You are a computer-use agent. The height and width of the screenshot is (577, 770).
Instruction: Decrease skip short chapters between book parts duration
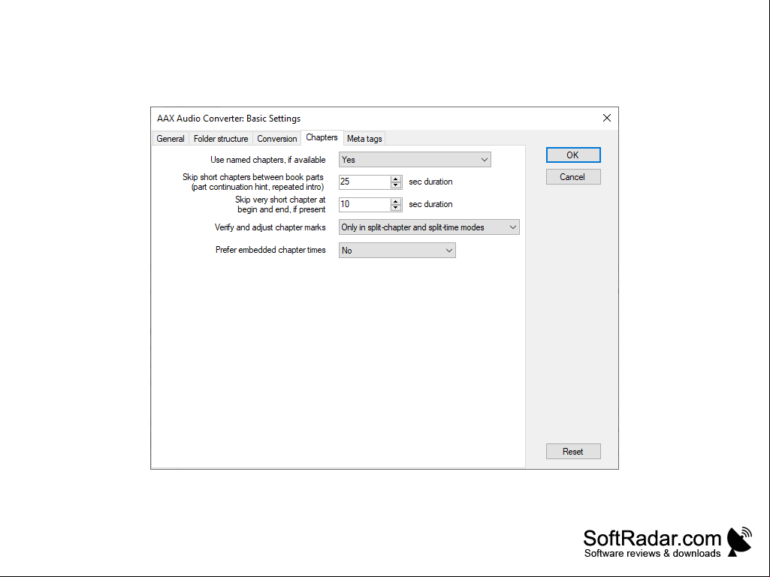[396, 185]
